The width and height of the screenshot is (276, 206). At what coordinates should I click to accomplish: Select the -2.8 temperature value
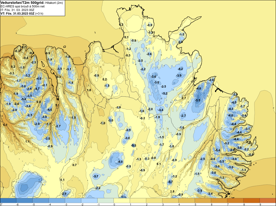point(211,80)
